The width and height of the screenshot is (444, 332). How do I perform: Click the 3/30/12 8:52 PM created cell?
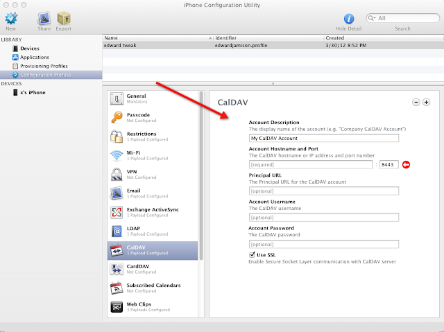[x=346, y=46]
